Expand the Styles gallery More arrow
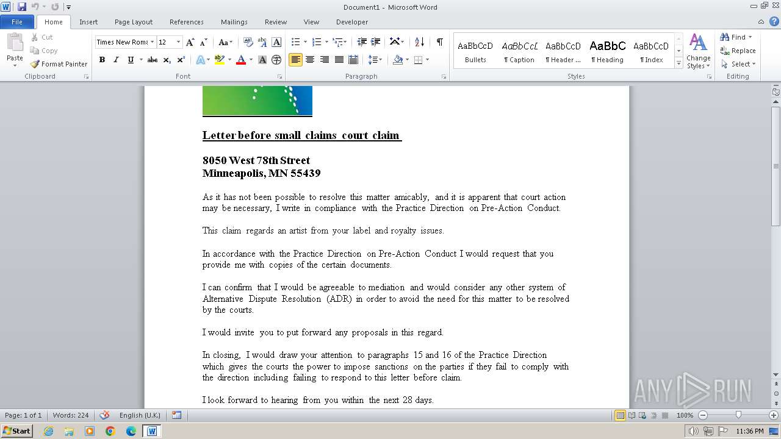Image resolution: width=781 pixels, height=439 pixels. (678, 63)
